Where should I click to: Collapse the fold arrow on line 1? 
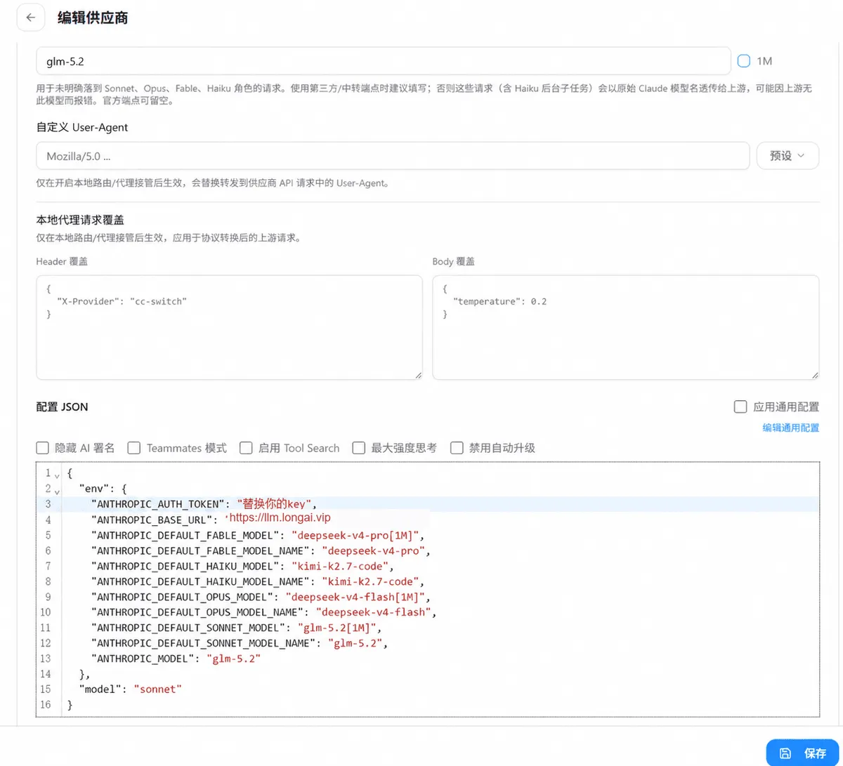pyautogui.click(x=57, y=476)
